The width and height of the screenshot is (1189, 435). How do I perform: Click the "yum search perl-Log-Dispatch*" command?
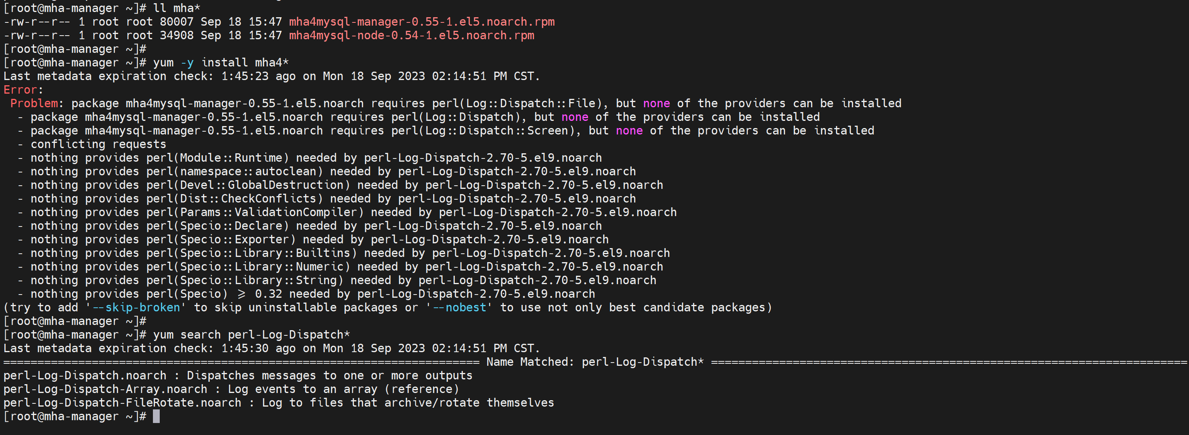251,335
